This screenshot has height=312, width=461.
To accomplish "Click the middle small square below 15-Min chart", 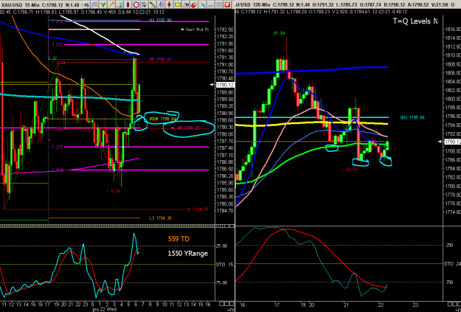I will [x=226, y=304].
